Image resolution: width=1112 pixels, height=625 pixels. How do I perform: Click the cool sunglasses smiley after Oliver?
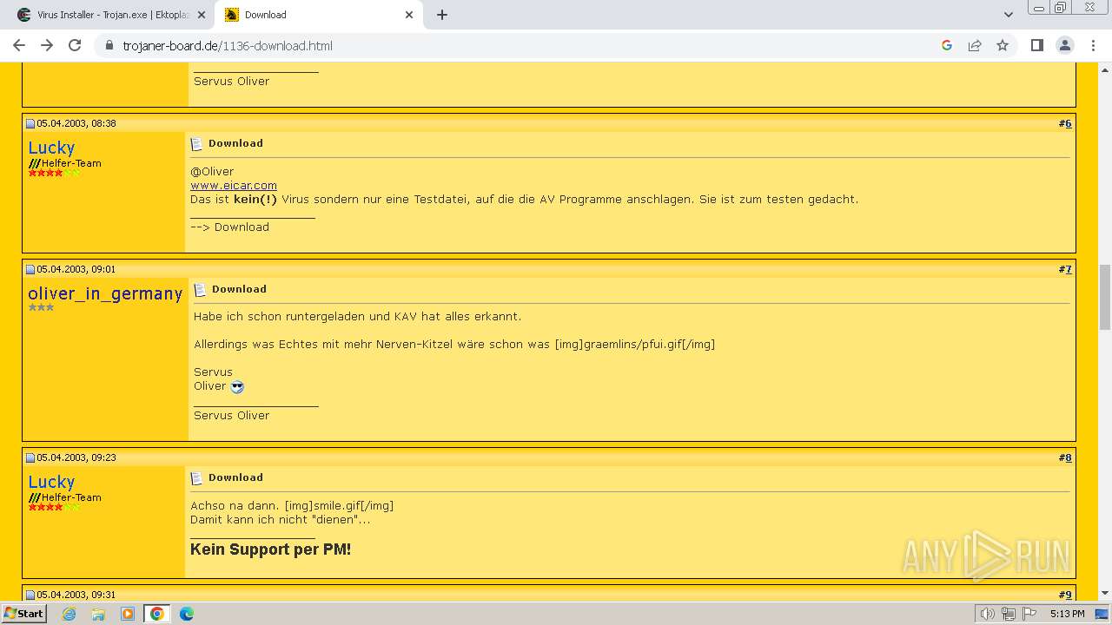click(x=237, y=386)
